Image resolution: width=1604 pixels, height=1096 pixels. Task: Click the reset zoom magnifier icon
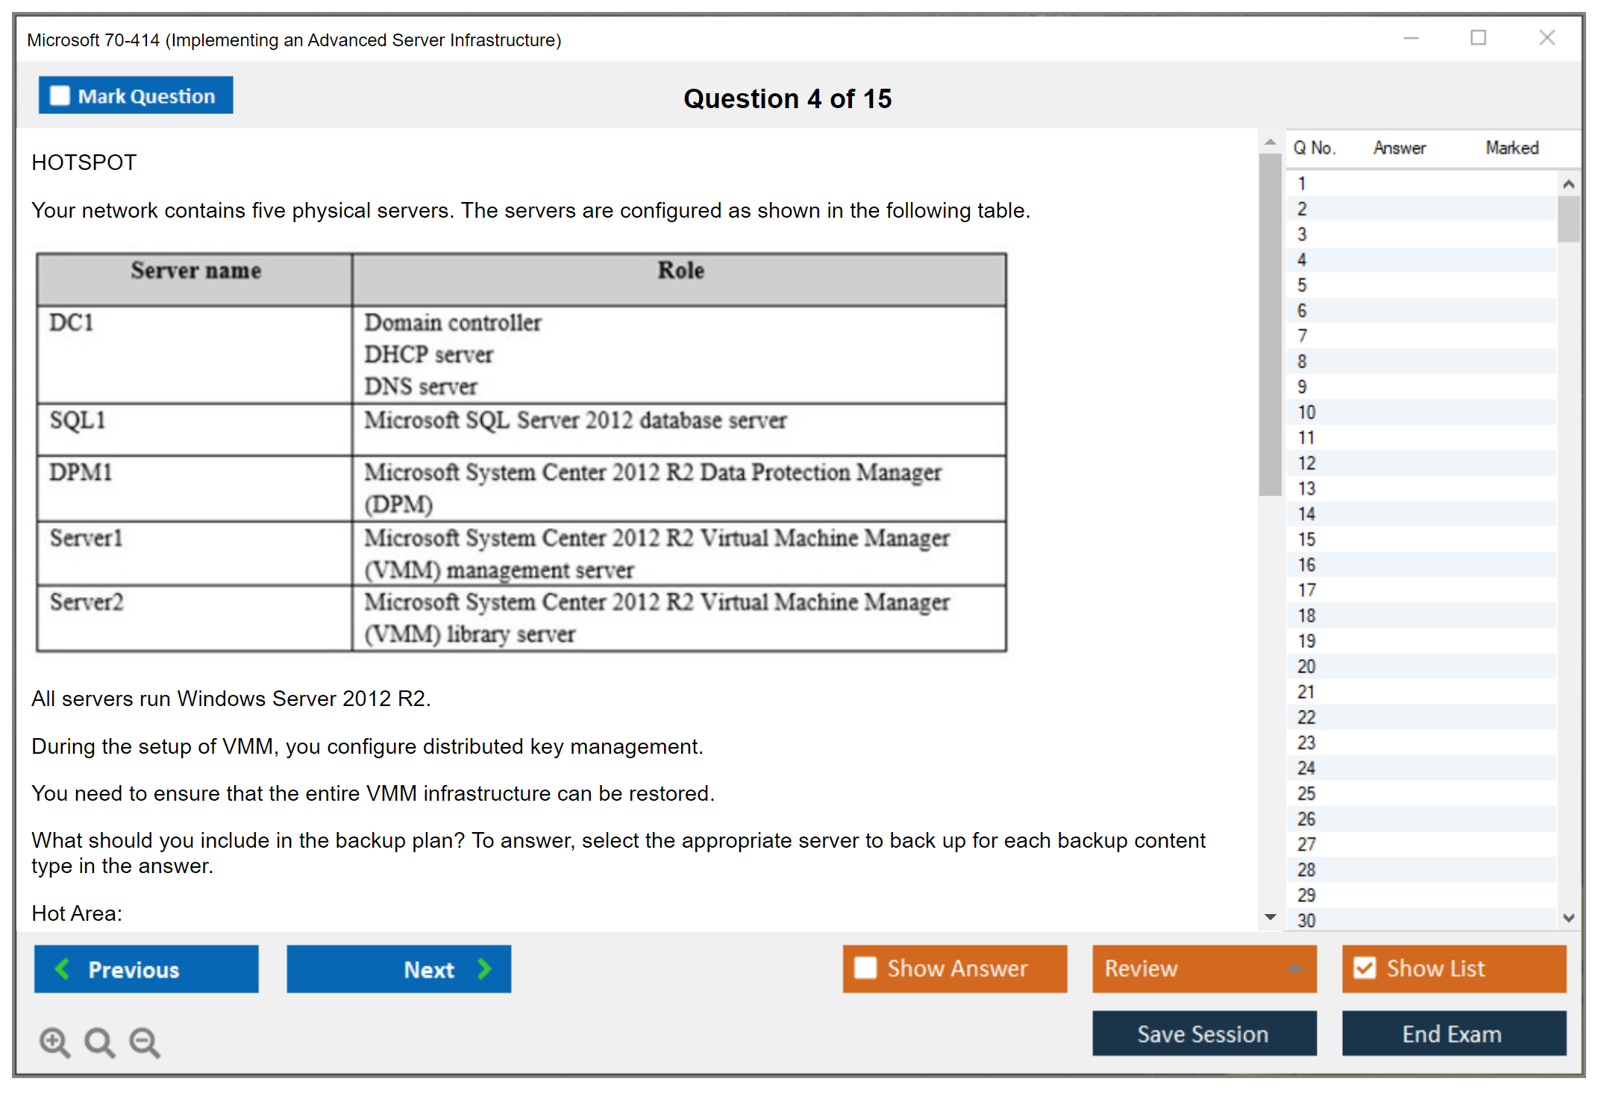99,1042
